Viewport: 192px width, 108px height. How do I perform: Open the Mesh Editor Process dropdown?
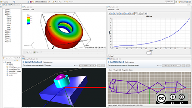click(172, 66)
